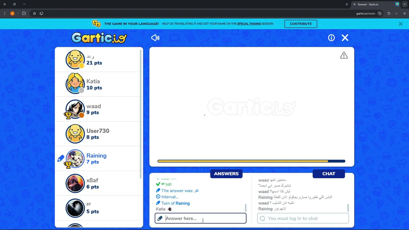Click the 'You must log in to chat' field
Screen dimensions: 409x230
pyautogui.click(x=303, y=218)
